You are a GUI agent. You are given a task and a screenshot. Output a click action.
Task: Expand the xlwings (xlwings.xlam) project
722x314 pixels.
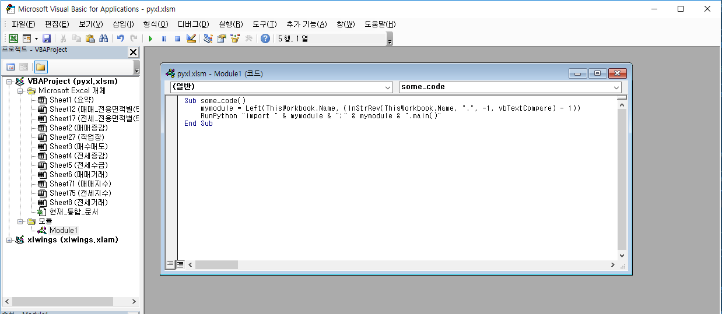point(9,240)
